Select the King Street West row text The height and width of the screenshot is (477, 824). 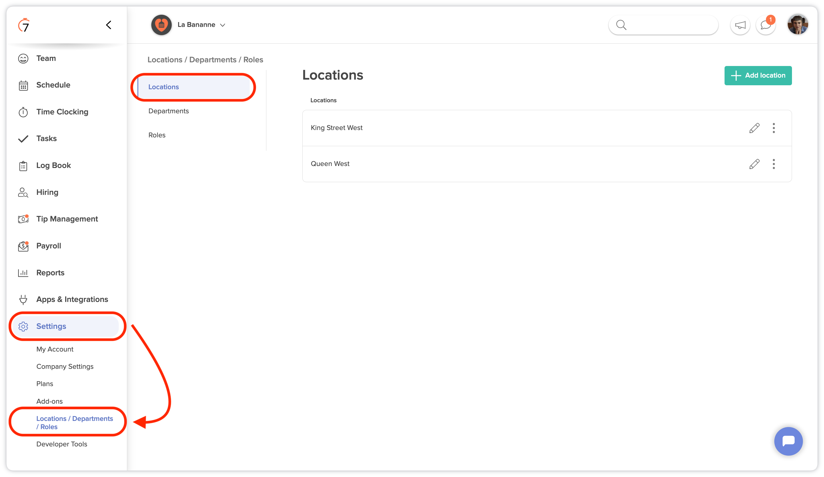coord(336,128)
